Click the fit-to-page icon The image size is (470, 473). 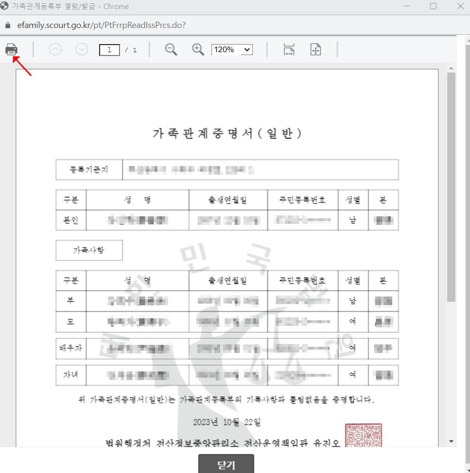pyautogui.click(x=316, y=49)
